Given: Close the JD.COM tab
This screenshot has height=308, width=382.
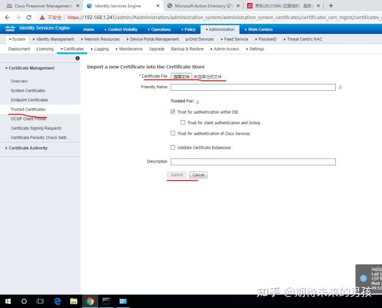Looking at the screenshot, I should (318, 6).
